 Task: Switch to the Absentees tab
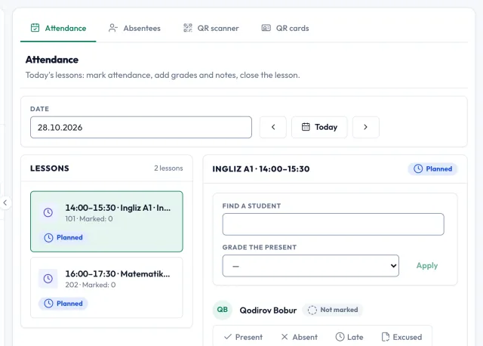pyautogui.click(x=134, y=28)
